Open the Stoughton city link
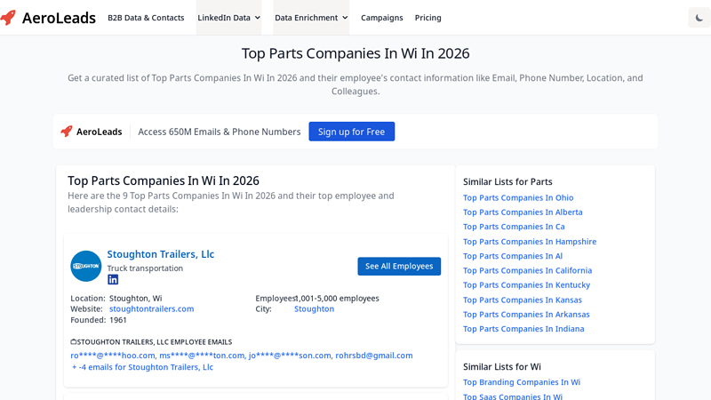The width and height of the screenshot is (711, 400). pos(315,308)
